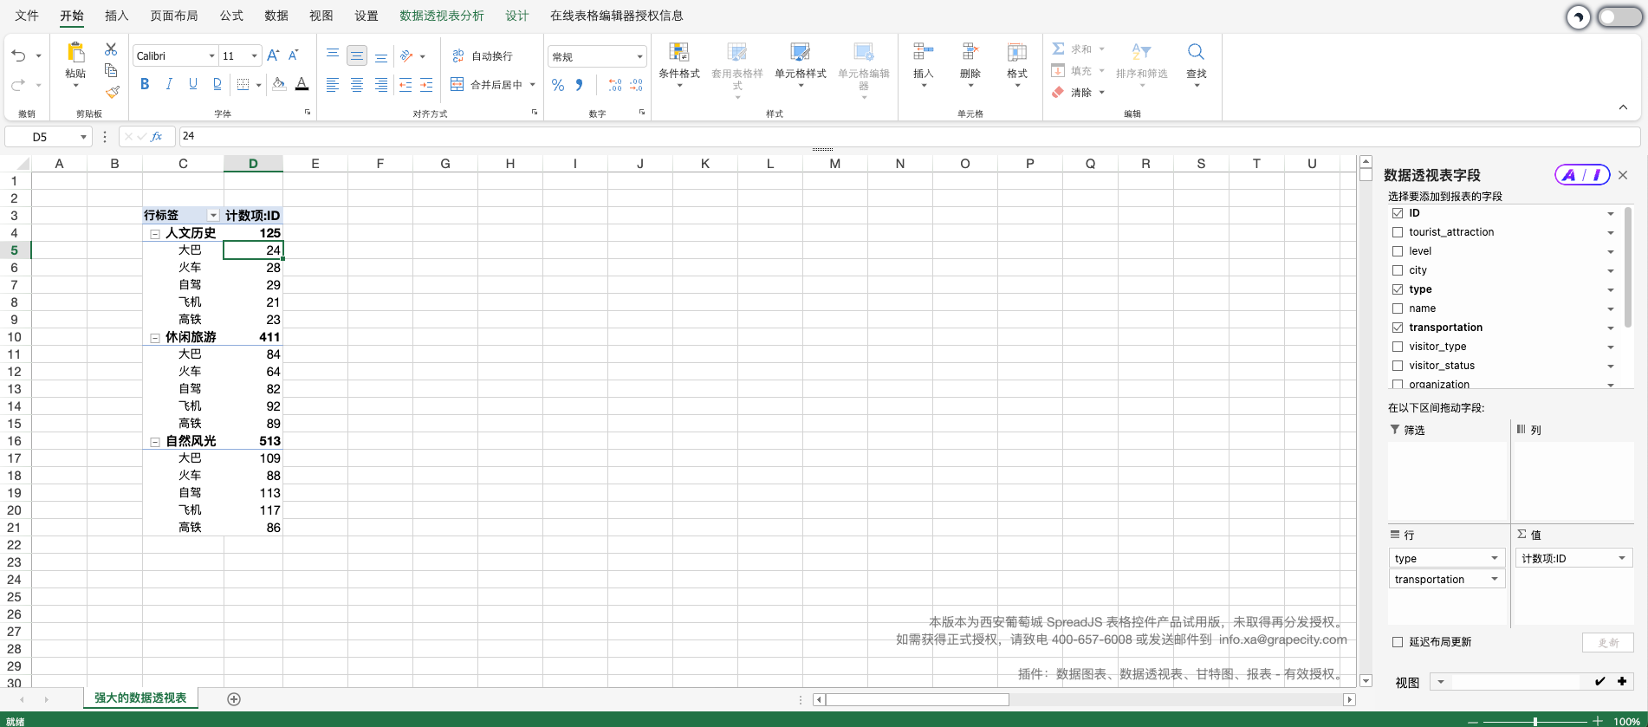Increase font size with the larger A
The image size is (1648, 727).
click(x=273, y=55)
